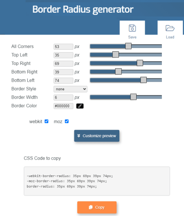The width and height of the screenshot is (184, 216).
Task: Click the Bottom Right label
Action: (25, 72)
